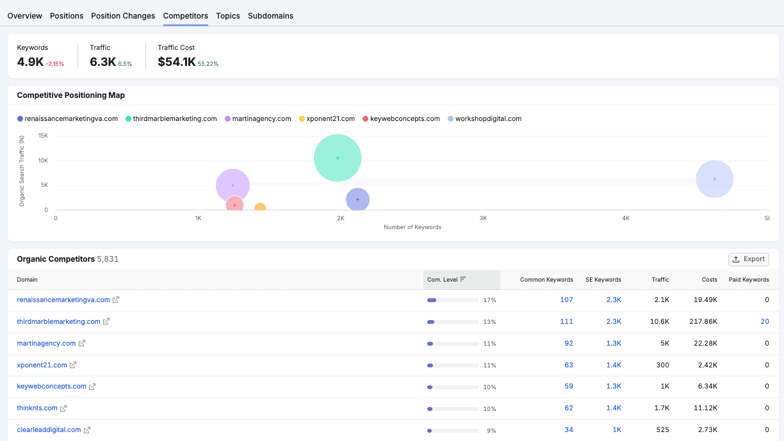Sort by Traffic column header
Viewport: 784px width, 441px height.
point(660,280)
